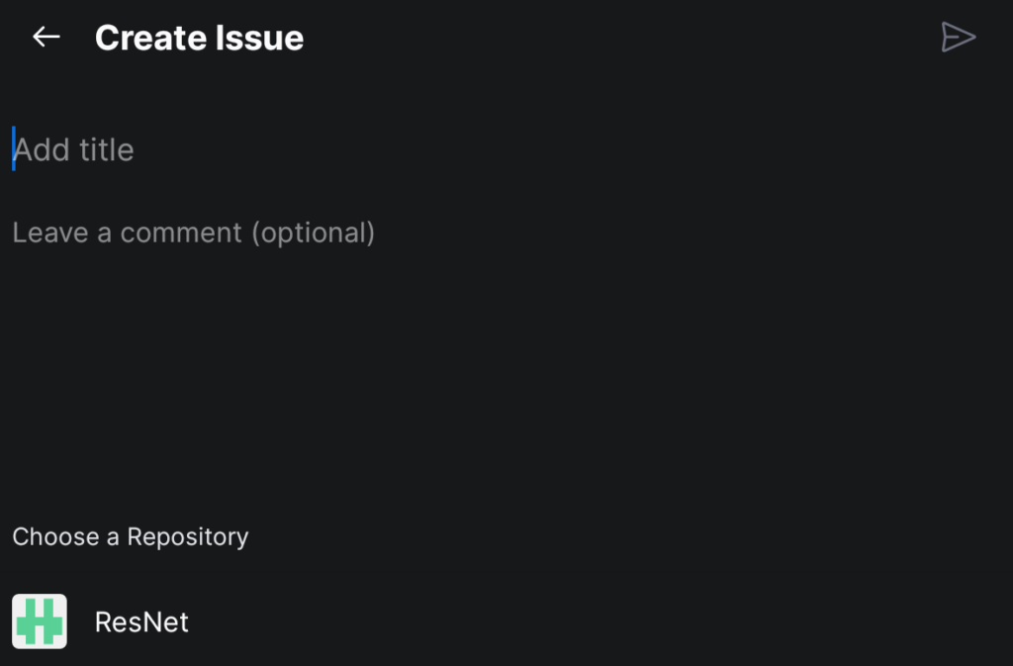Image resolution: width=1013 pixels, height=666 pixels.
Task: Place cursor in the issue title box
Action: click(x=74, y=149)
